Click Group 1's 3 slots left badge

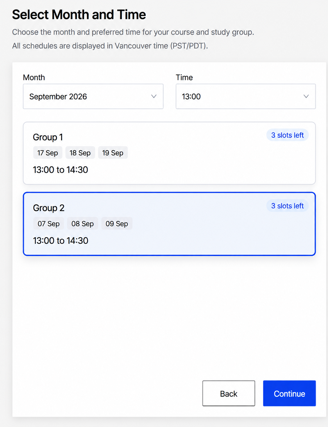(287, 135)
